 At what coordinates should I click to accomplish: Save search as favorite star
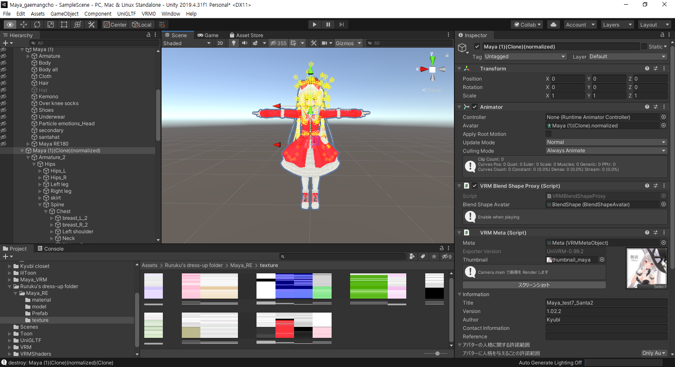(434, 256)
